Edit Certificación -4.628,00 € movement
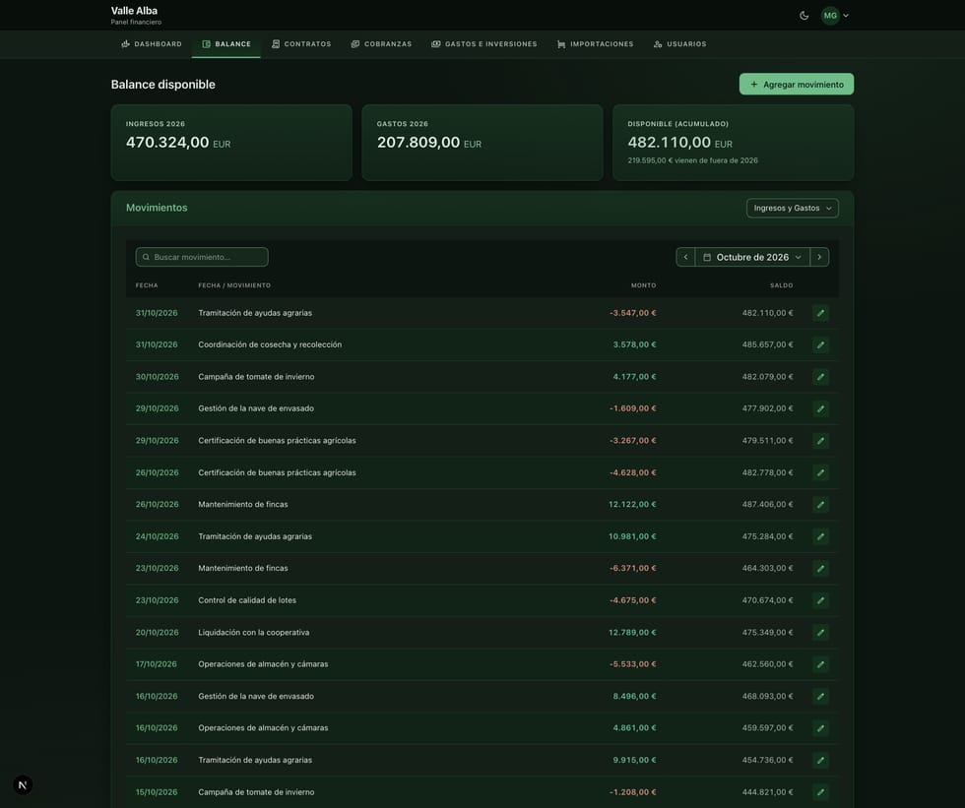Viewport: 965px width, 808px height. (820, 472)
